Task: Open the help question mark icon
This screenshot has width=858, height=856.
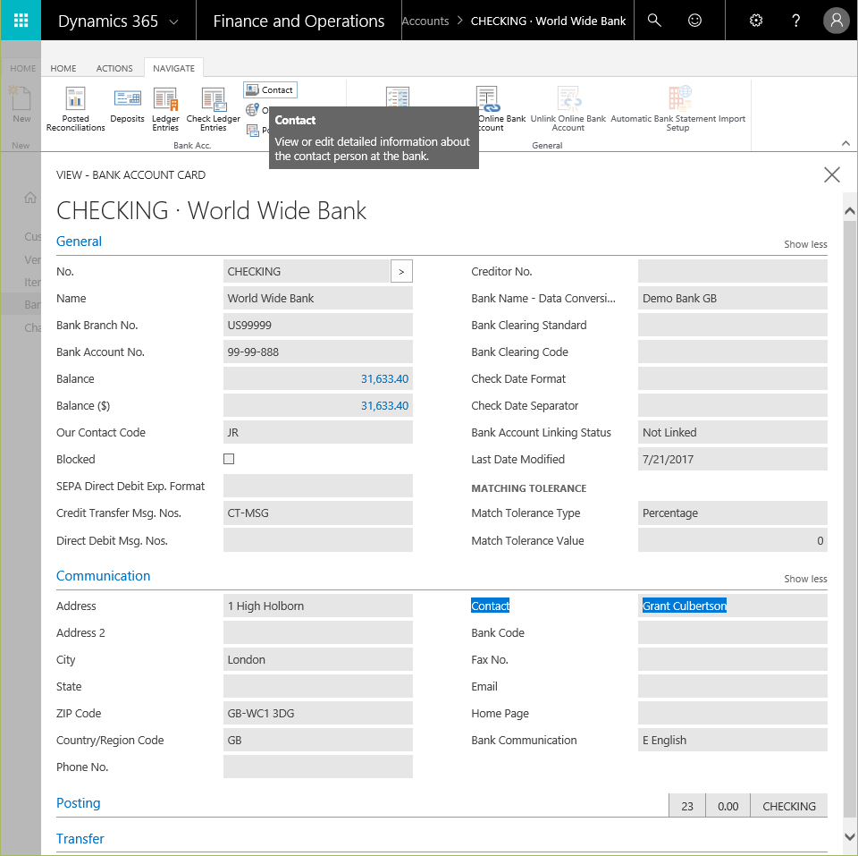Action: coord(795,21)
